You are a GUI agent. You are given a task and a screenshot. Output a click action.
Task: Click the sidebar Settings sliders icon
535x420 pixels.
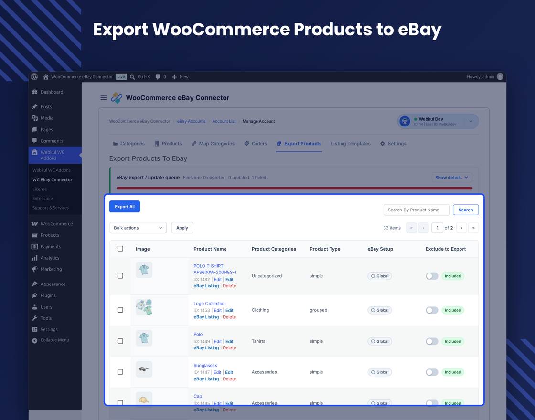pyautogui.click(x=35, y=329)
